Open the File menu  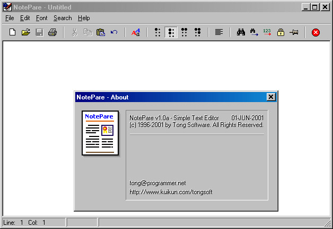[10, 18]
